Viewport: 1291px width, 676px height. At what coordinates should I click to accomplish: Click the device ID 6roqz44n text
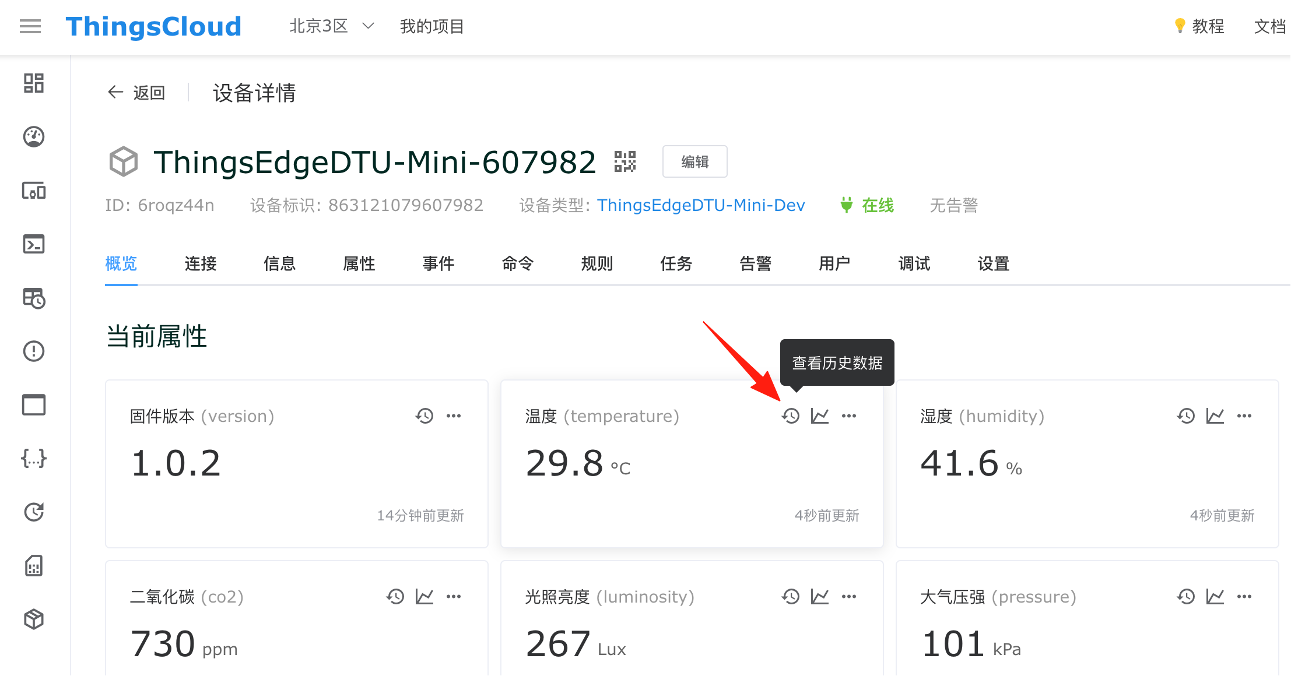[x=160, y=205]
